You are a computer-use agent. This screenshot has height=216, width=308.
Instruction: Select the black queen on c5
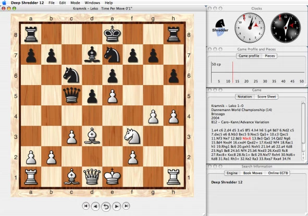coord(72,95)
